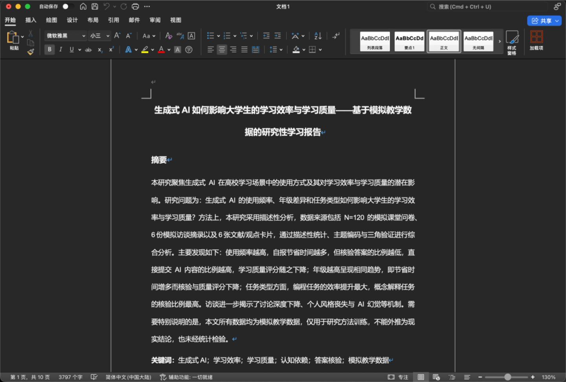
Task: Click the Shading paint bucket icon
Action: (x=296, y=50)
